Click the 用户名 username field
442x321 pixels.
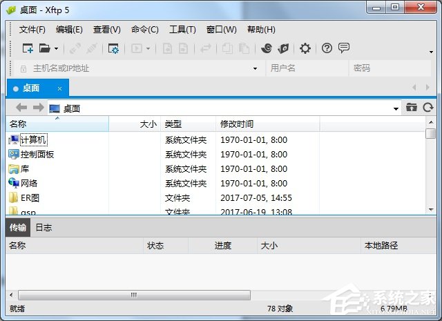pyautogui.click(x=307, y=68)
